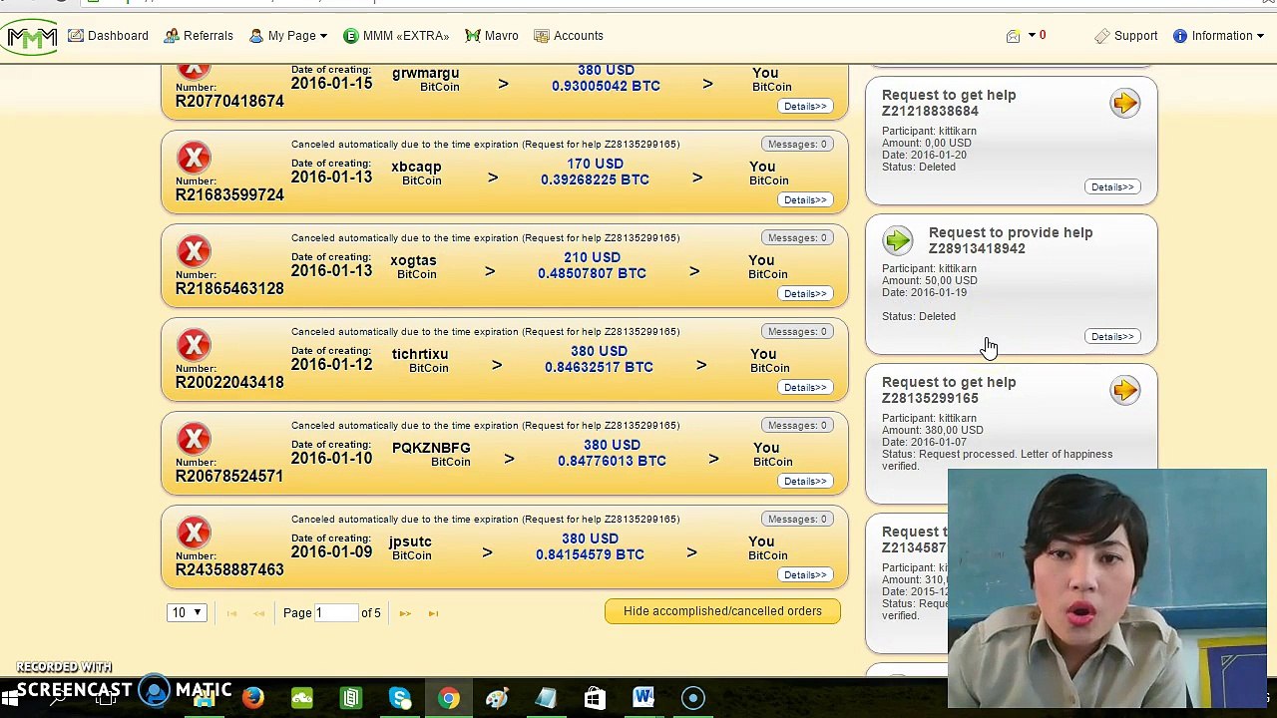The width and height of the screenshot is (1277, 718).
Task: Open Microsoft Word from the taskbar
Action: pos(643,698)
